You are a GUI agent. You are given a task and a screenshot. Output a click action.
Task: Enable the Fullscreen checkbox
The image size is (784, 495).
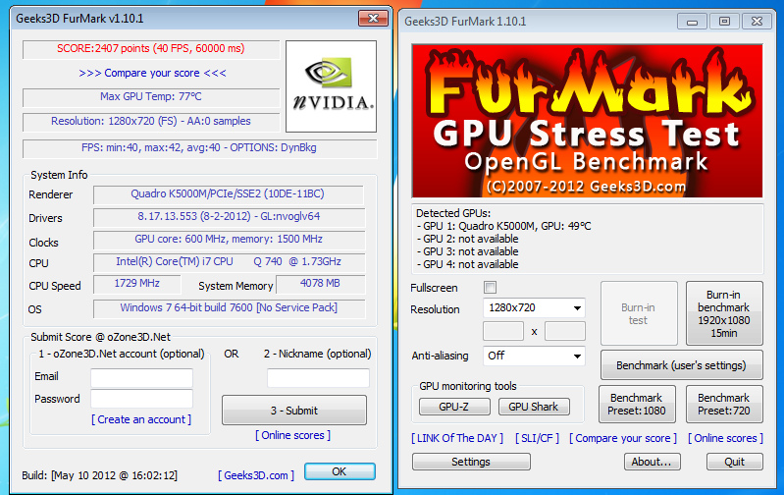coord(490,288)
